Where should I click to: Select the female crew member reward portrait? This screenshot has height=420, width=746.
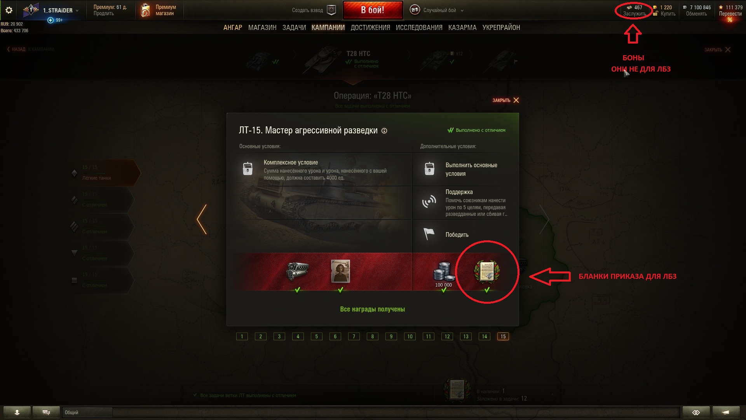[x=340, y=271]
